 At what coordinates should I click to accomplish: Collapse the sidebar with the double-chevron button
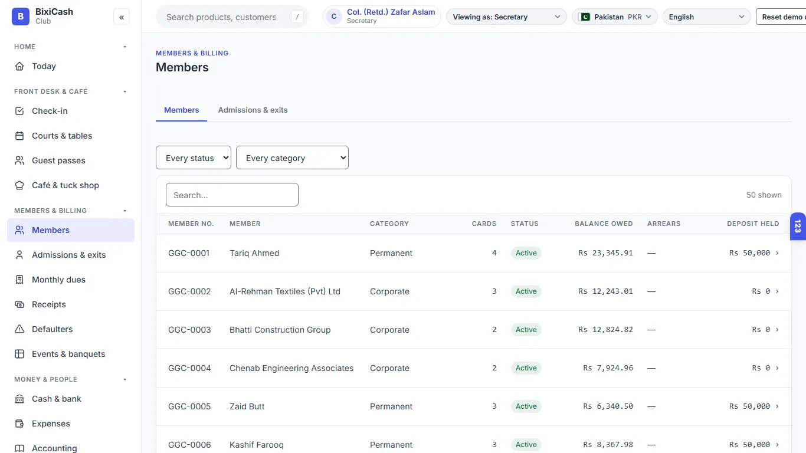coord(122,17)
